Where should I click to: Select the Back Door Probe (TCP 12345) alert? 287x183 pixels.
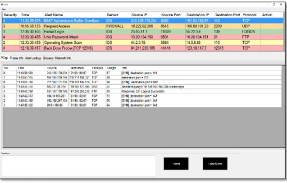(x=143, y=48)
